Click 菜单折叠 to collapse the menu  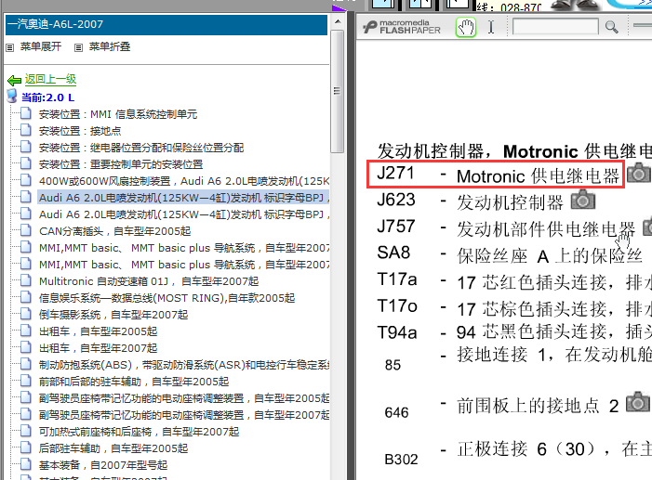(x=110, y=46)
